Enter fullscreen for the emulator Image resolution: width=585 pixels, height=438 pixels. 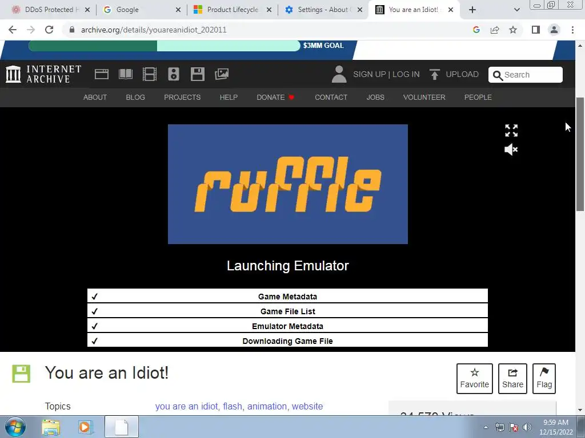(x=511, y=131)
